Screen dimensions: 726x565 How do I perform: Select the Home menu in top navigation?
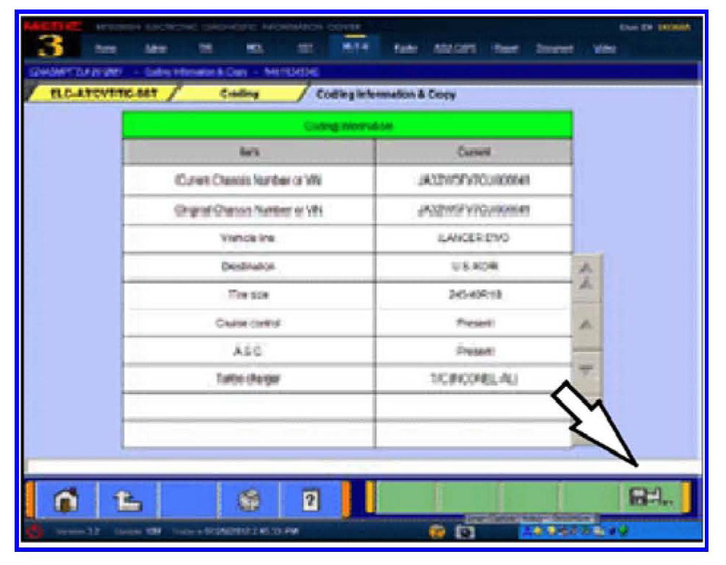pos(109,49)
